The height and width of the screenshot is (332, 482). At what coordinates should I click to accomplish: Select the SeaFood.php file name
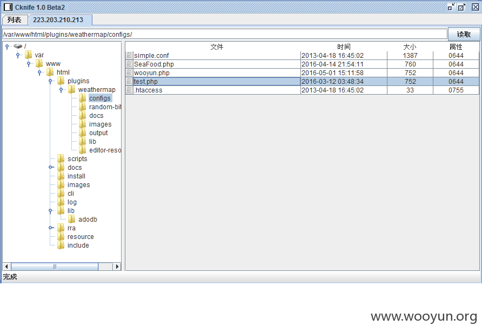click(153, 64)
